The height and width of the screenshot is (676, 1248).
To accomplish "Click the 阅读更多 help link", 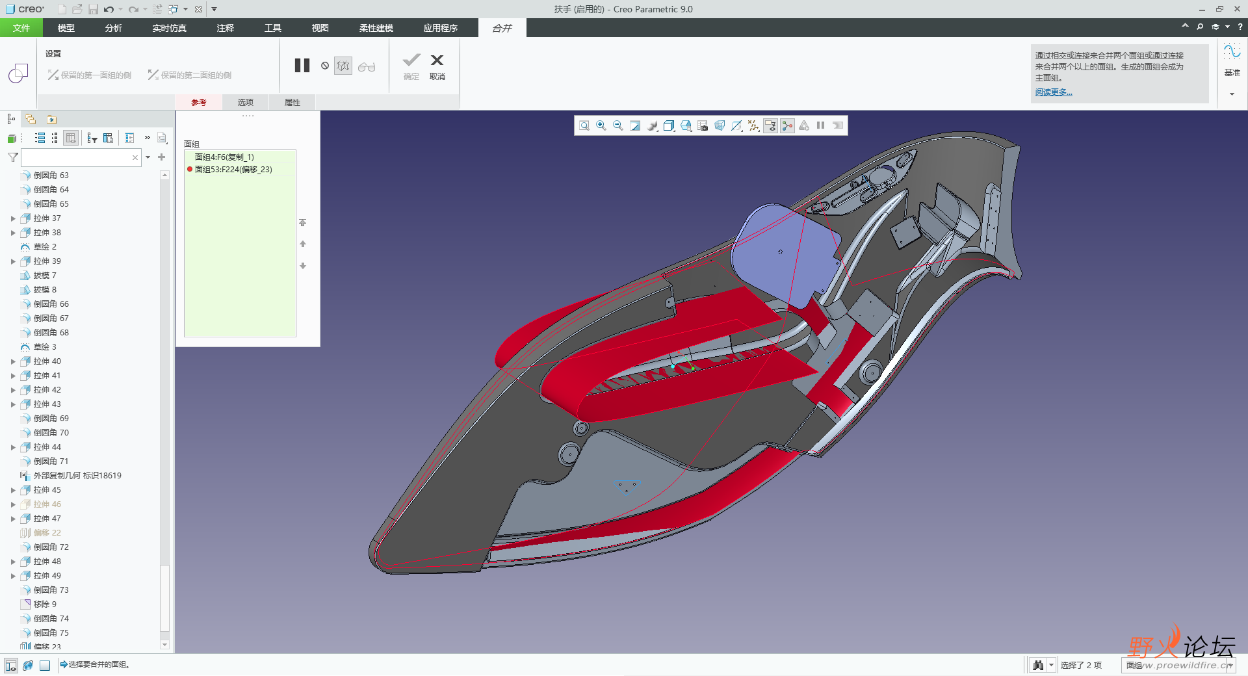I will 1054,92.
